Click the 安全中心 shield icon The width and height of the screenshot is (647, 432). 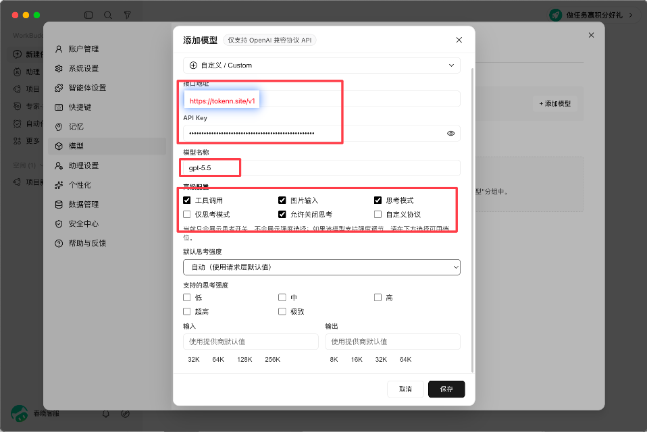[x=59, y=223]
